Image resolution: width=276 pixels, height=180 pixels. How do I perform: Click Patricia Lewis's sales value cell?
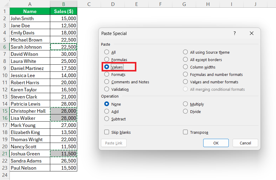[x=64, y=104]
